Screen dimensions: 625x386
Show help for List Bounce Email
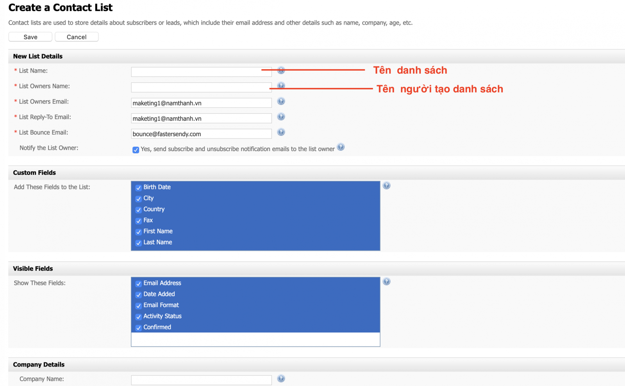[x=281, y=132]
